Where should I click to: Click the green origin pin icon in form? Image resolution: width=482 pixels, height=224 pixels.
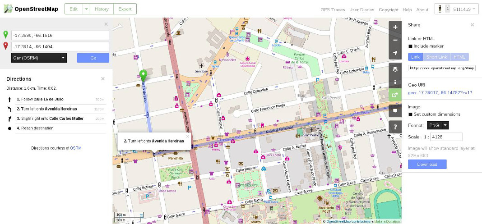tap(5, 35)
